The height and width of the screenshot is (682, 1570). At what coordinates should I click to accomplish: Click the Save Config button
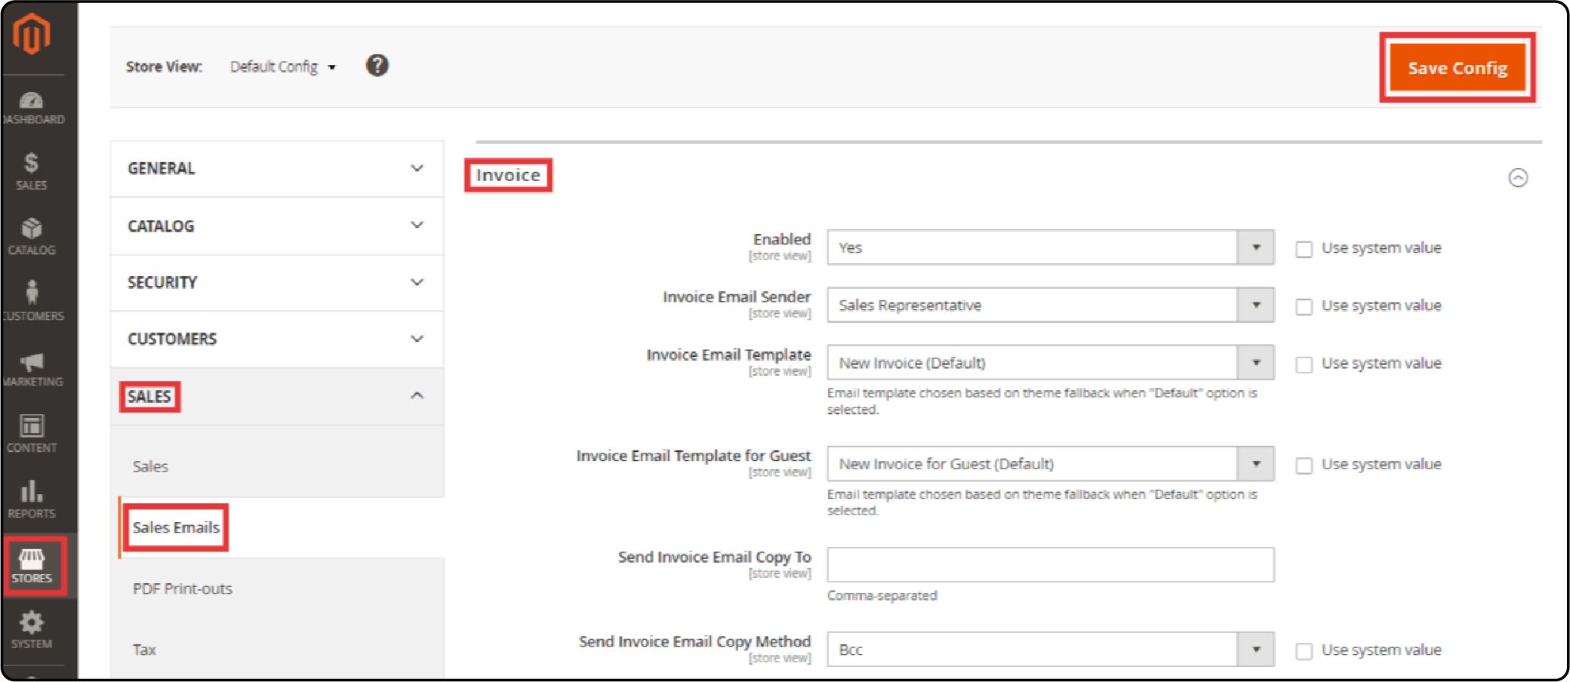1458,68
